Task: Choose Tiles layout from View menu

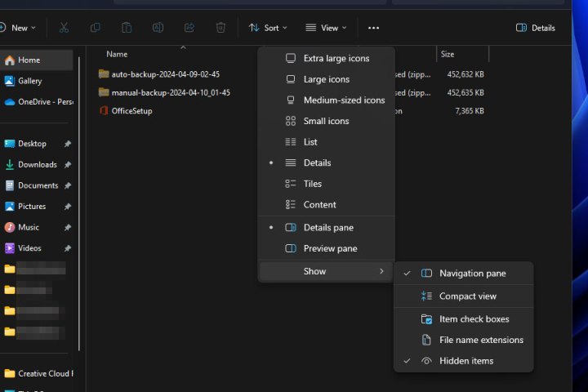Action: click(313, 184)
